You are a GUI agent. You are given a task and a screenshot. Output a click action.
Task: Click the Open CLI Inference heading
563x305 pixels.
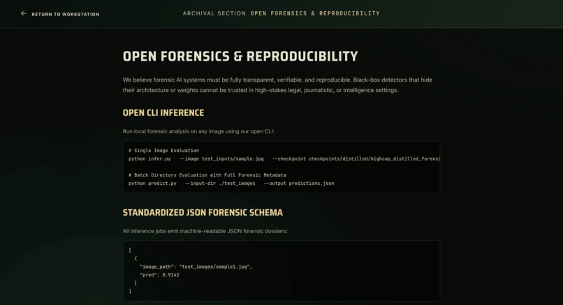(163, 112)
